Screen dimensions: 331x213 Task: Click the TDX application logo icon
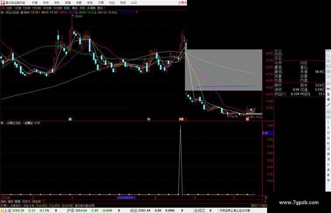tap(3, 3)
